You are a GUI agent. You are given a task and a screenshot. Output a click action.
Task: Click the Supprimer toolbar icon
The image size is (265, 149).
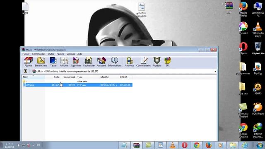coord(76,62)
